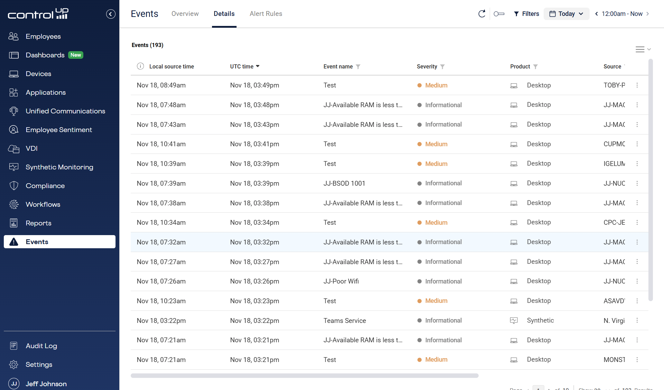Select Synthetic Monitoring from the sidebar
Viewport: 664px width, 390px height.
pos(59,167)
